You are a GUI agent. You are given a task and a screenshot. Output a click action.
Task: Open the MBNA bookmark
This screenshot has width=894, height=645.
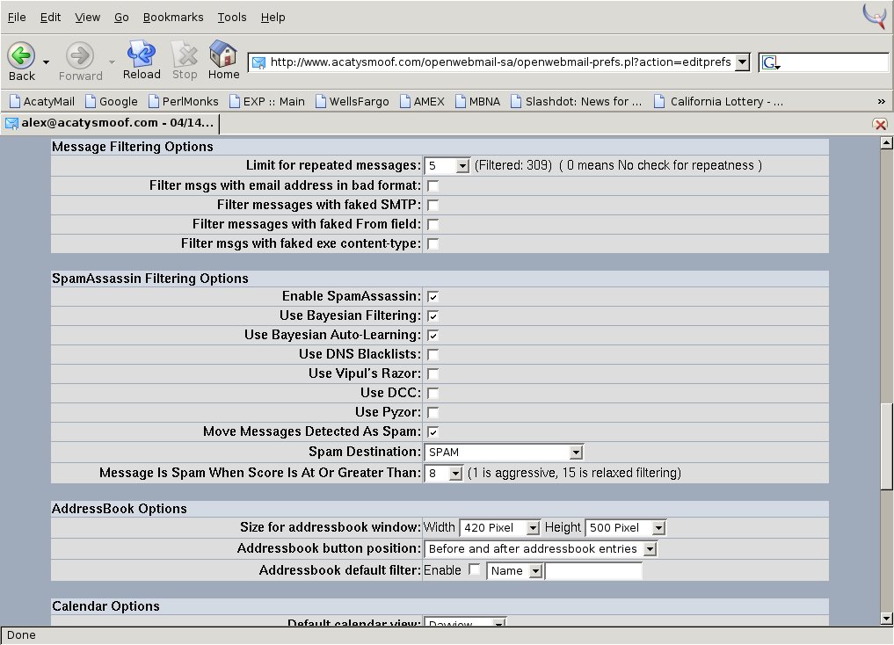click(478, 101)
